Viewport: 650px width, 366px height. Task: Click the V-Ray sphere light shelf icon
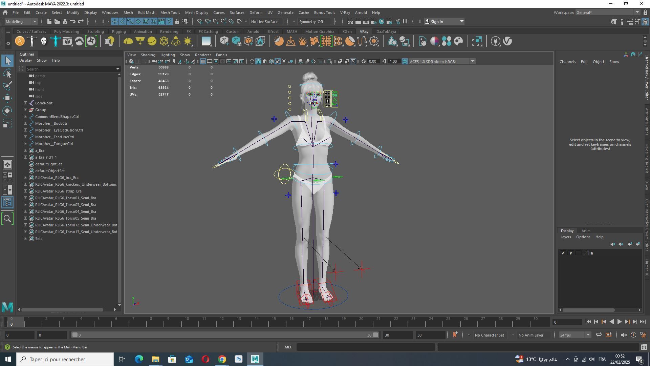point(152,41)
